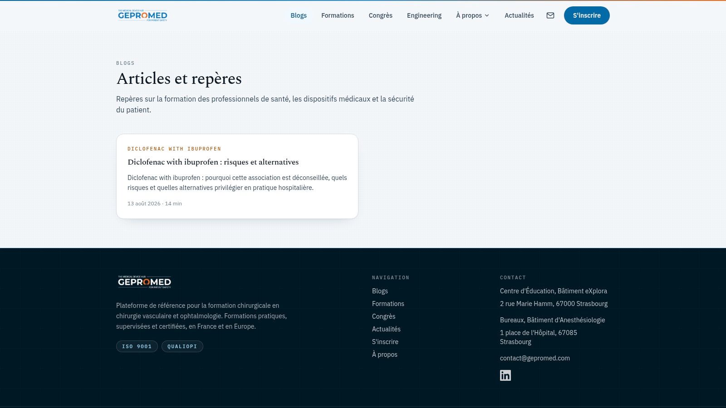Click the 'Repères sur la formation' intro paragraph
This screenshot has height=408, width=726.
point(265,104)
